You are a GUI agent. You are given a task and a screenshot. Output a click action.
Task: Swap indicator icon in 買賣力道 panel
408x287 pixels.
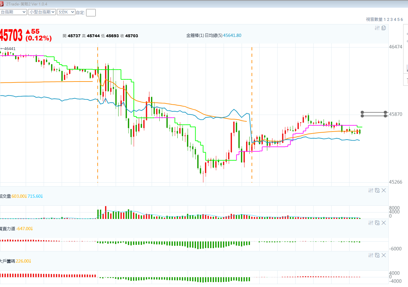377,223
